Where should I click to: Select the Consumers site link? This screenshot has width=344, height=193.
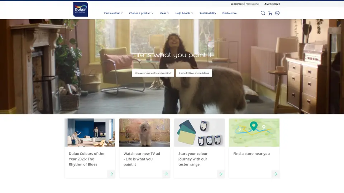point(237,4)
